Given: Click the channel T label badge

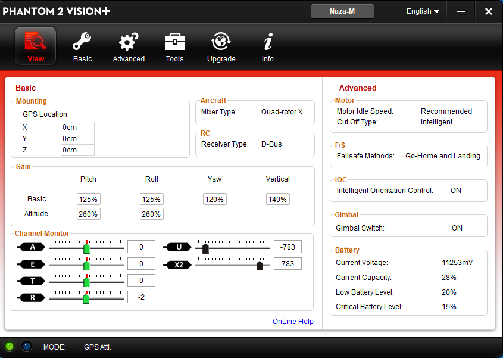Looking at the screenshot, I should pyautogui.click(x=31, y=281).
